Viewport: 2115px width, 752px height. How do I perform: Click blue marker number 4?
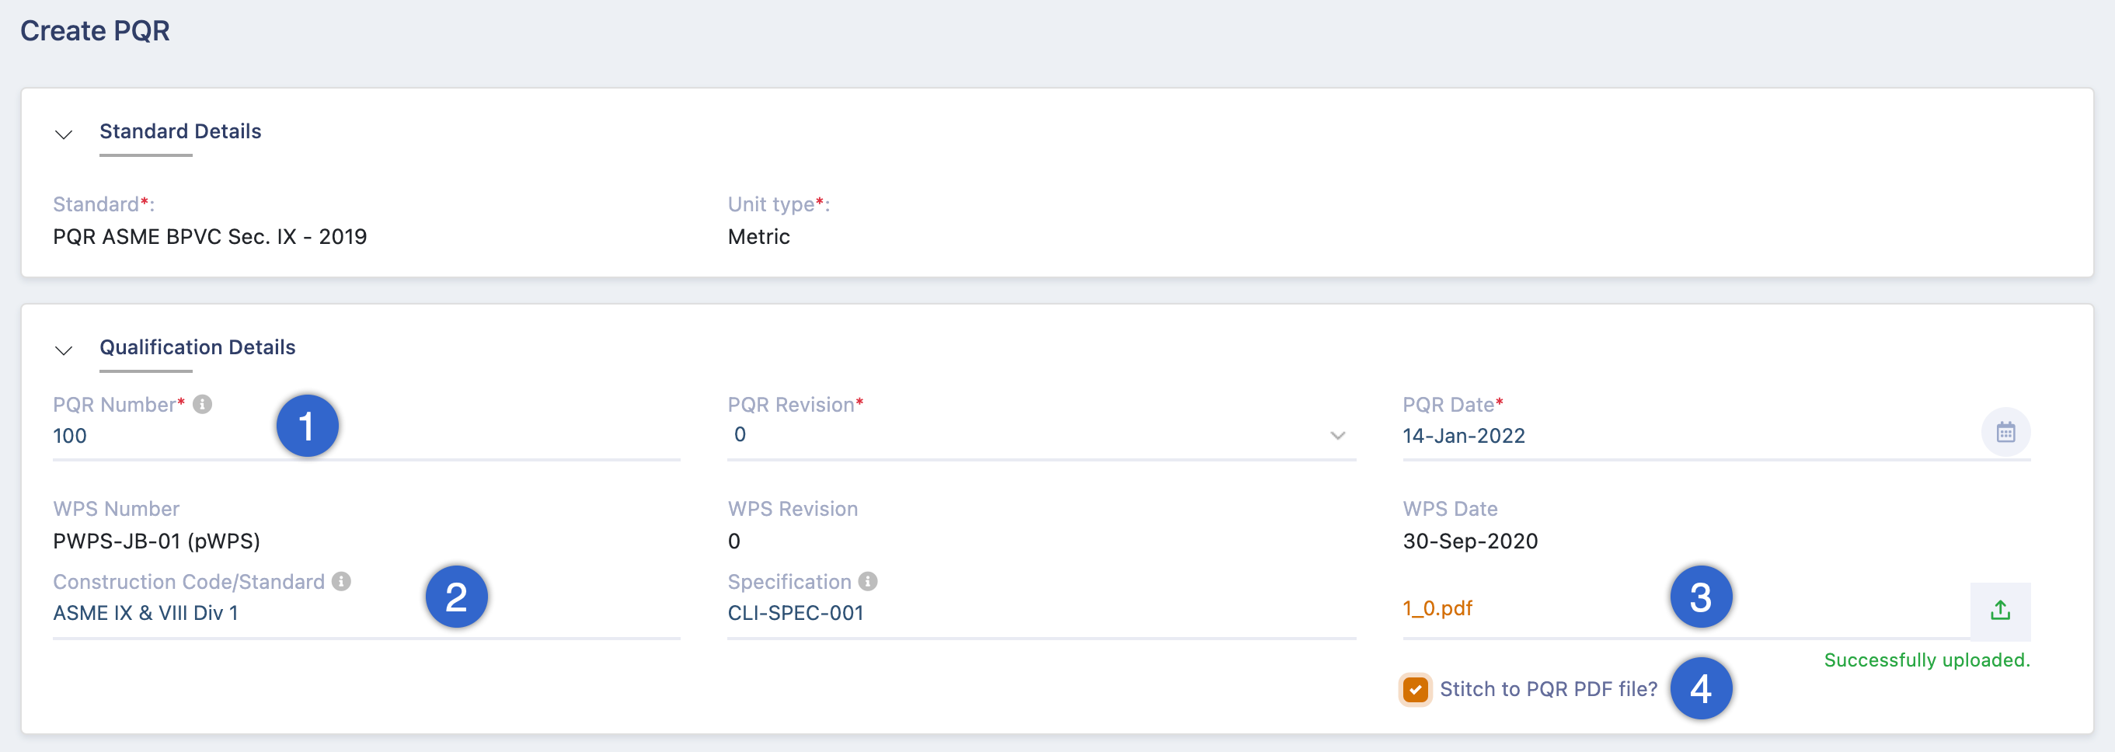pos(1701,688)
